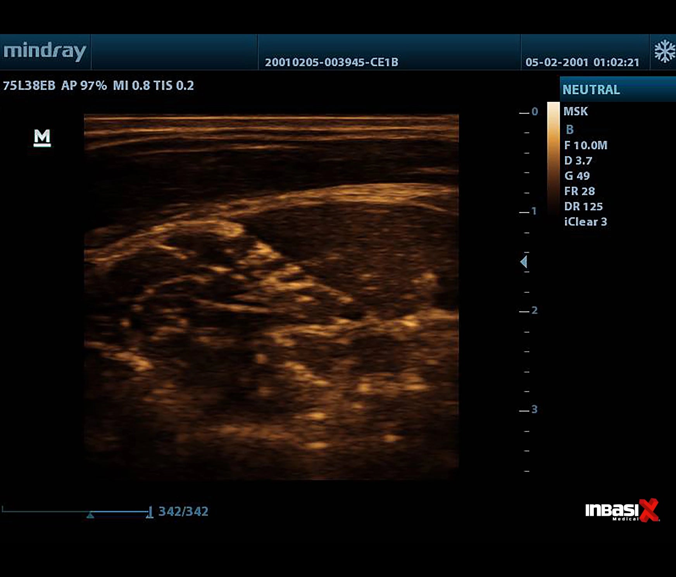Click the G 49 gain value
The width and height of the screenshot is (676, 577).
click(577, 176)
